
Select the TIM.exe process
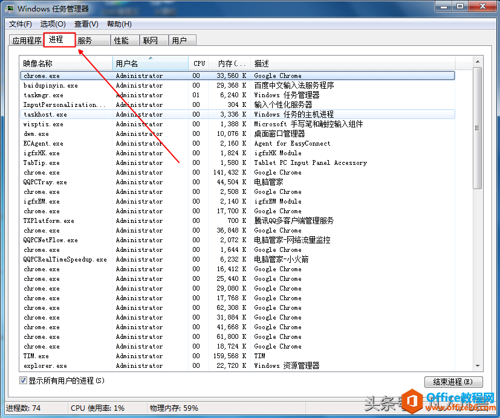[237, 356]
